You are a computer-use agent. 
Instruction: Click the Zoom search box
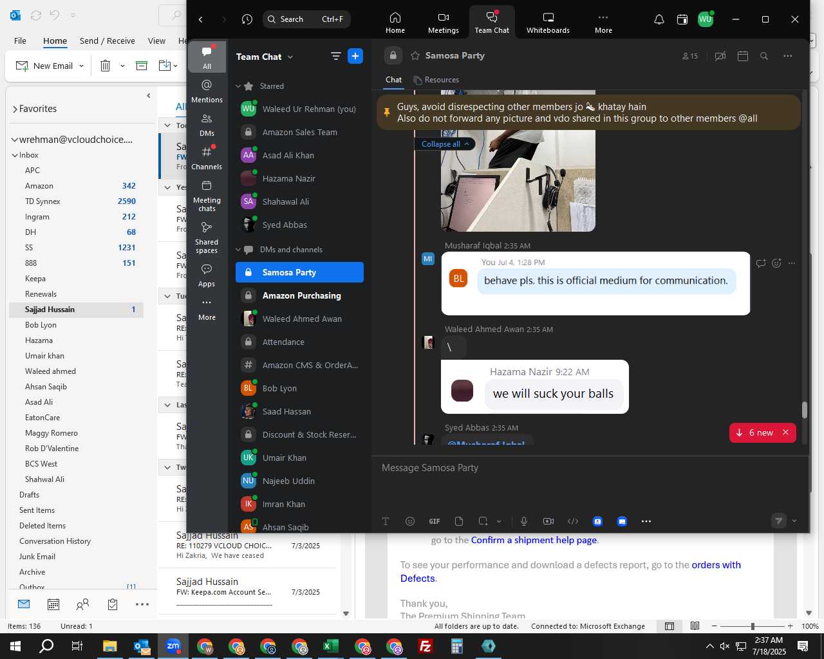[x=306, y=19]
